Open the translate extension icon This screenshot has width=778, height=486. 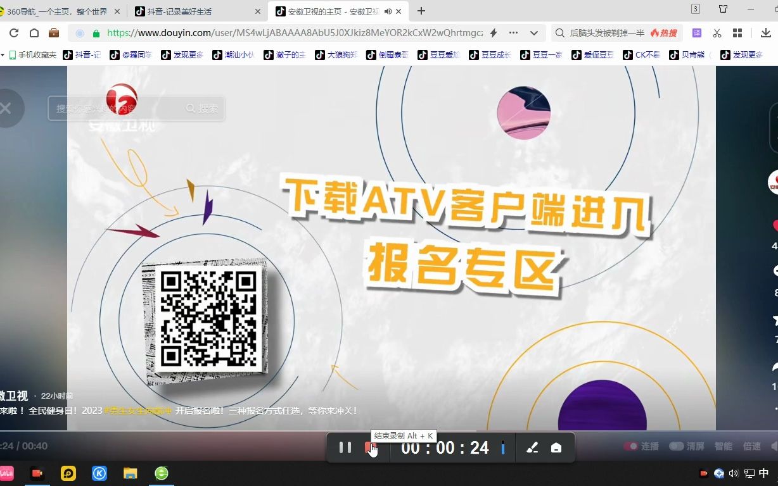click(697, 33)
